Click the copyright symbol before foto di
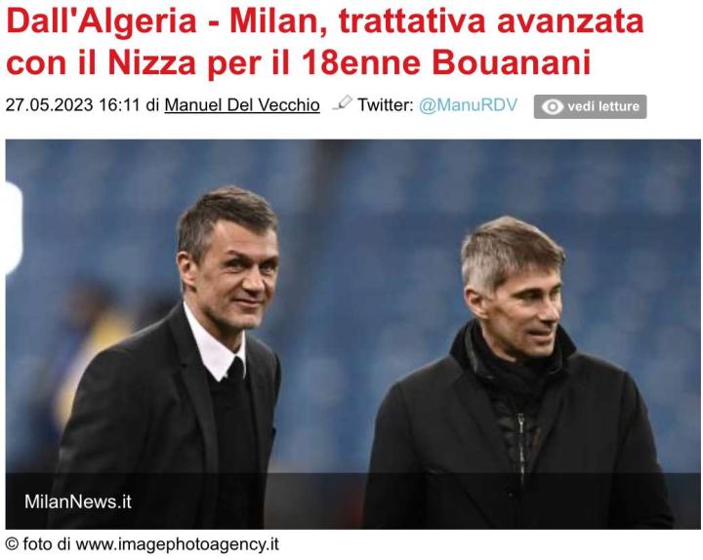This screenshot has height=560, width=703. coord(12,544)
